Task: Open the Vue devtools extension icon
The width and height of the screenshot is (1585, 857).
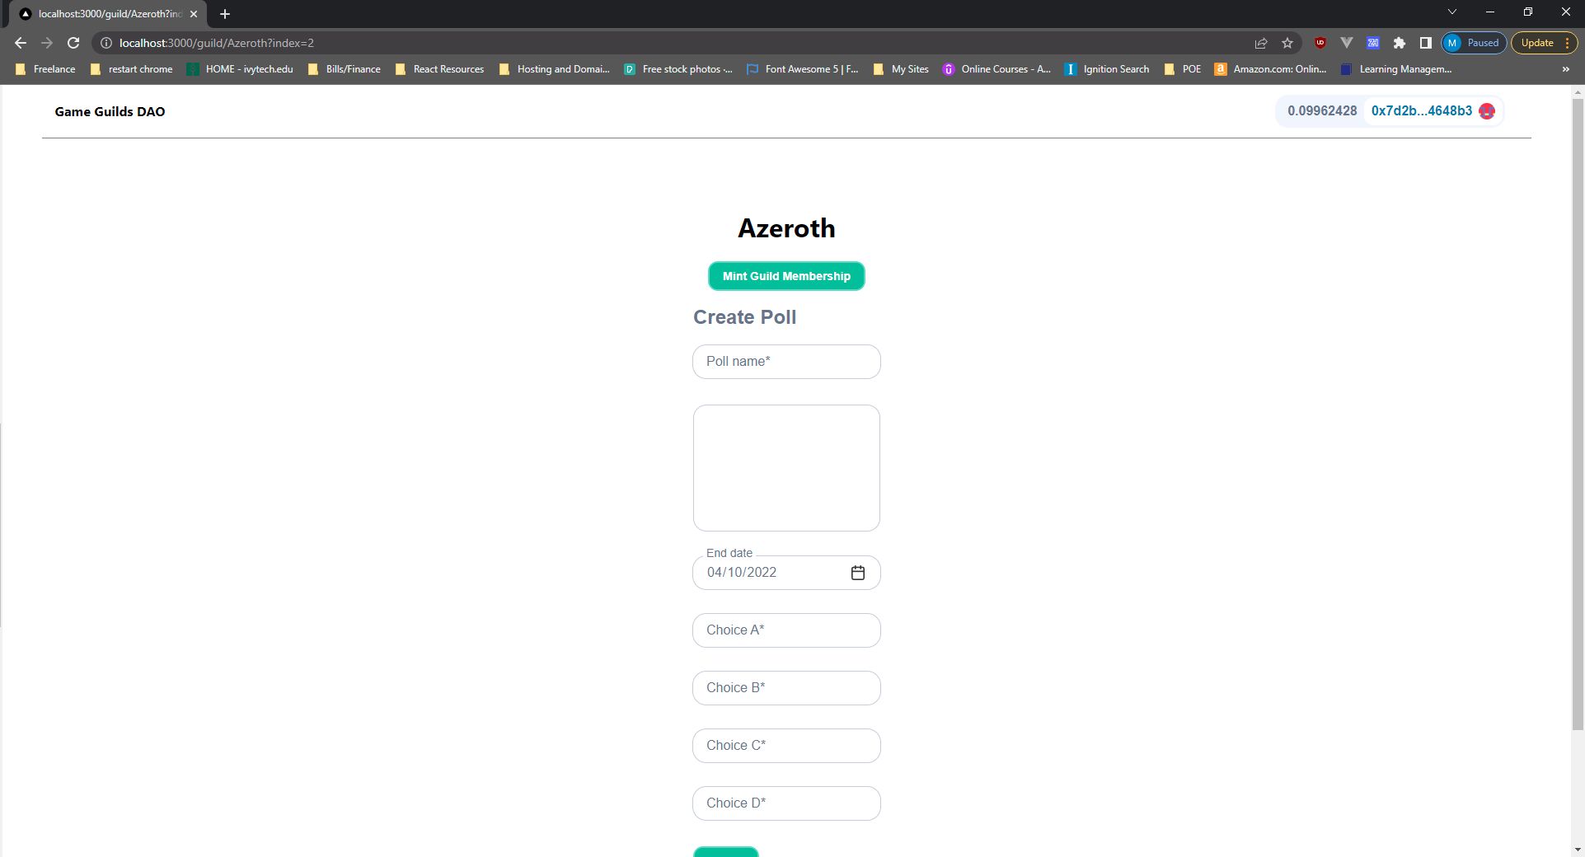Action: [x=1347, y=43]
